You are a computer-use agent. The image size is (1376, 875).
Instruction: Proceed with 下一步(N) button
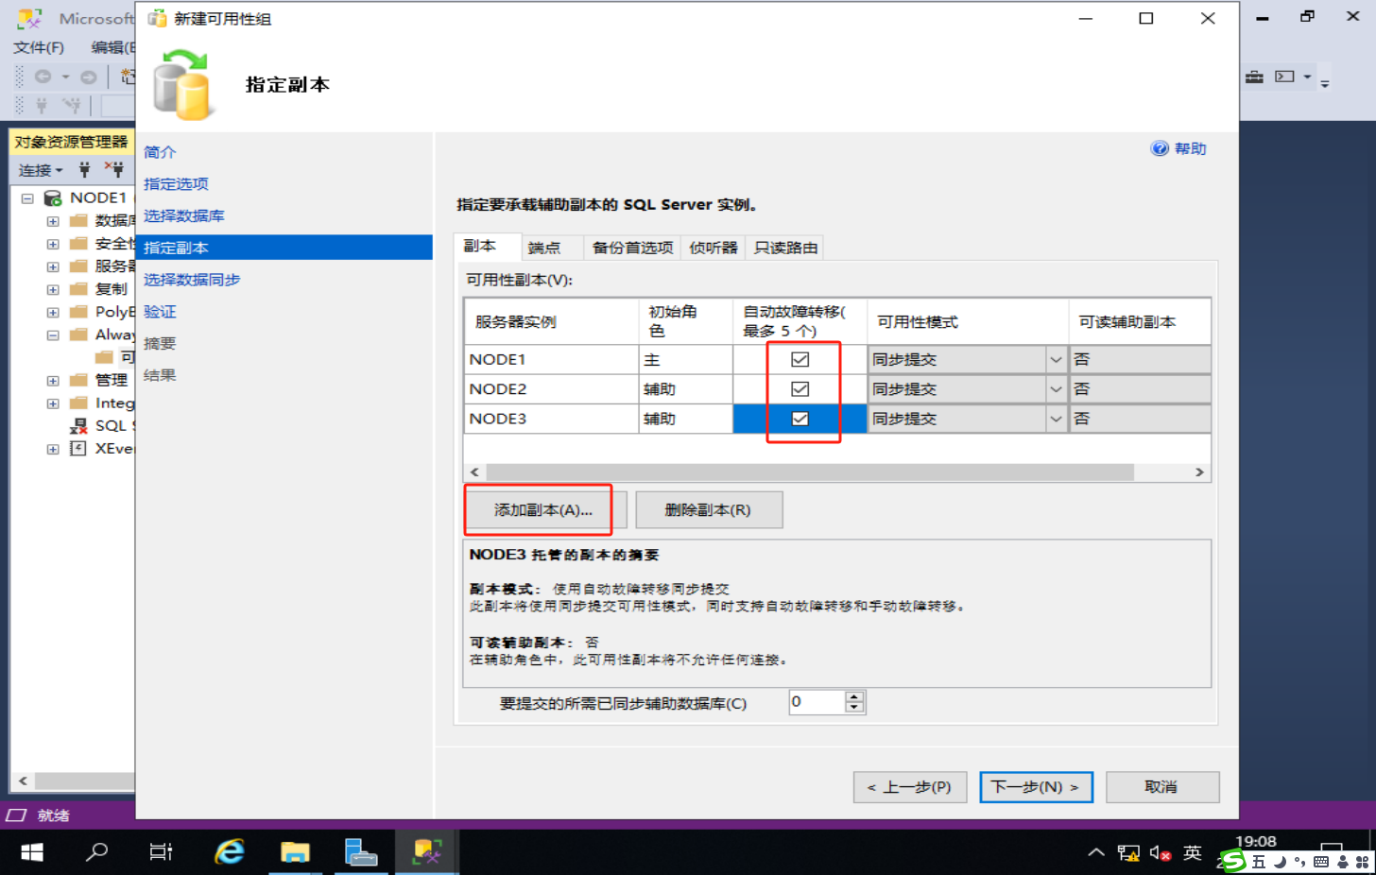pyautogui.click(x=1036, y=787)
